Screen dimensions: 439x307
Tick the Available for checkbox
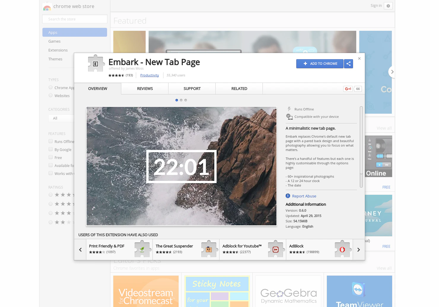coord(51,165)
